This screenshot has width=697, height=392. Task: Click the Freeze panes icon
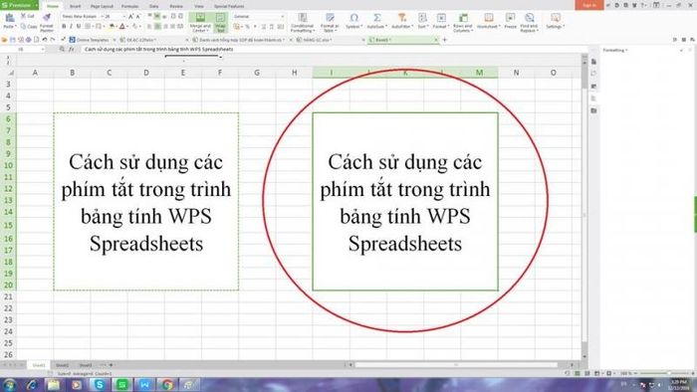510,18
